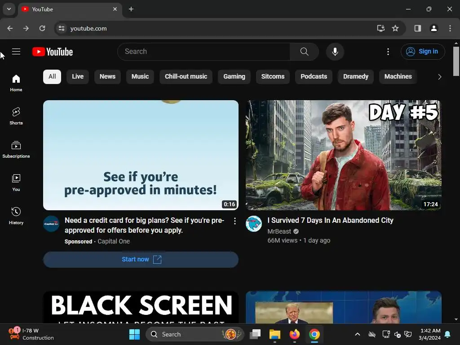Open Firefox from taskbar
The width and height of the screenshot is (460, 345).
pyautogui.click(x=295, y=334)
